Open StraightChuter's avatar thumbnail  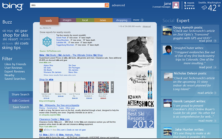click(167, 50)
